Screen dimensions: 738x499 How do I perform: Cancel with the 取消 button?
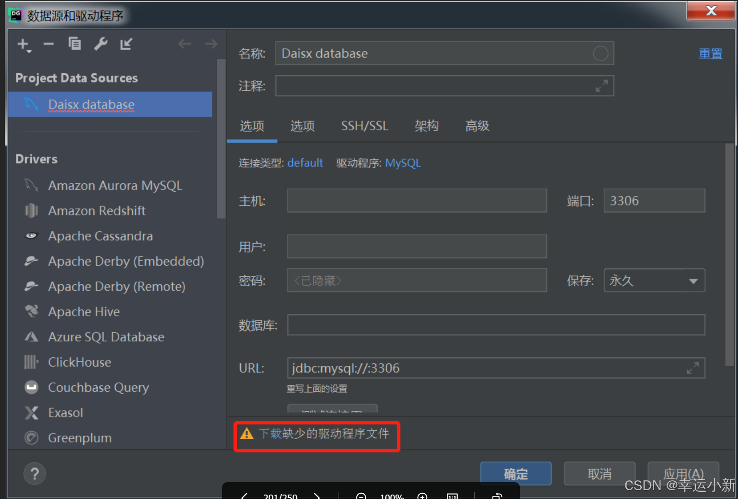[600, 474]
